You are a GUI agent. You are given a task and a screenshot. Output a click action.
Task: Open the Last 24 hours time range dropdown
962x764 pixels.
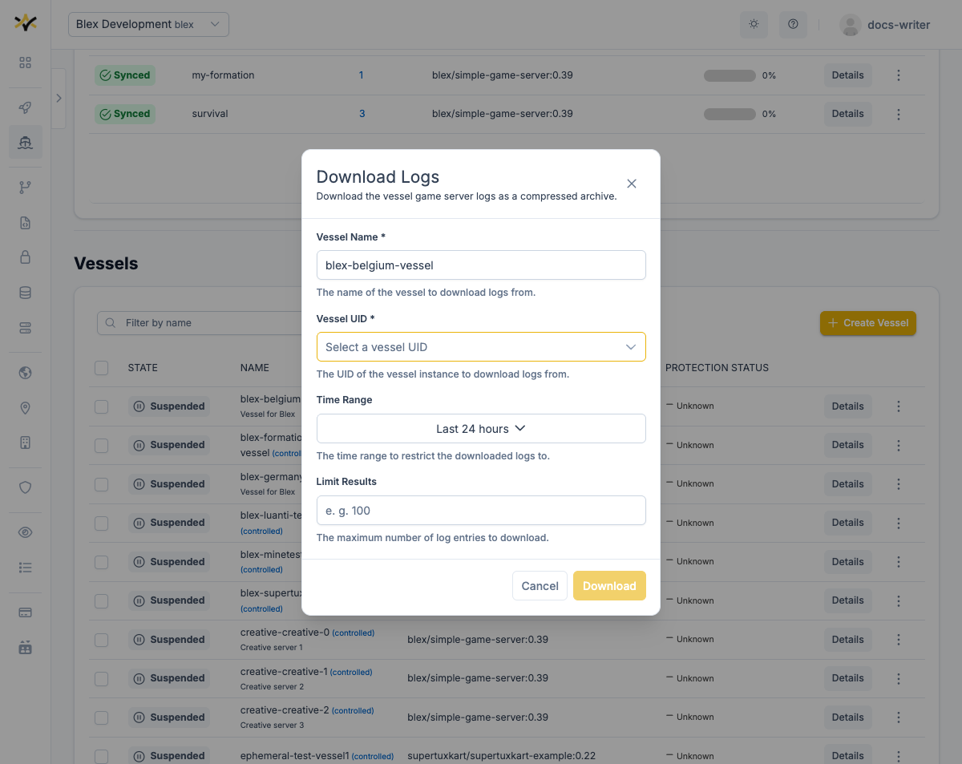(x=481, y=429)
